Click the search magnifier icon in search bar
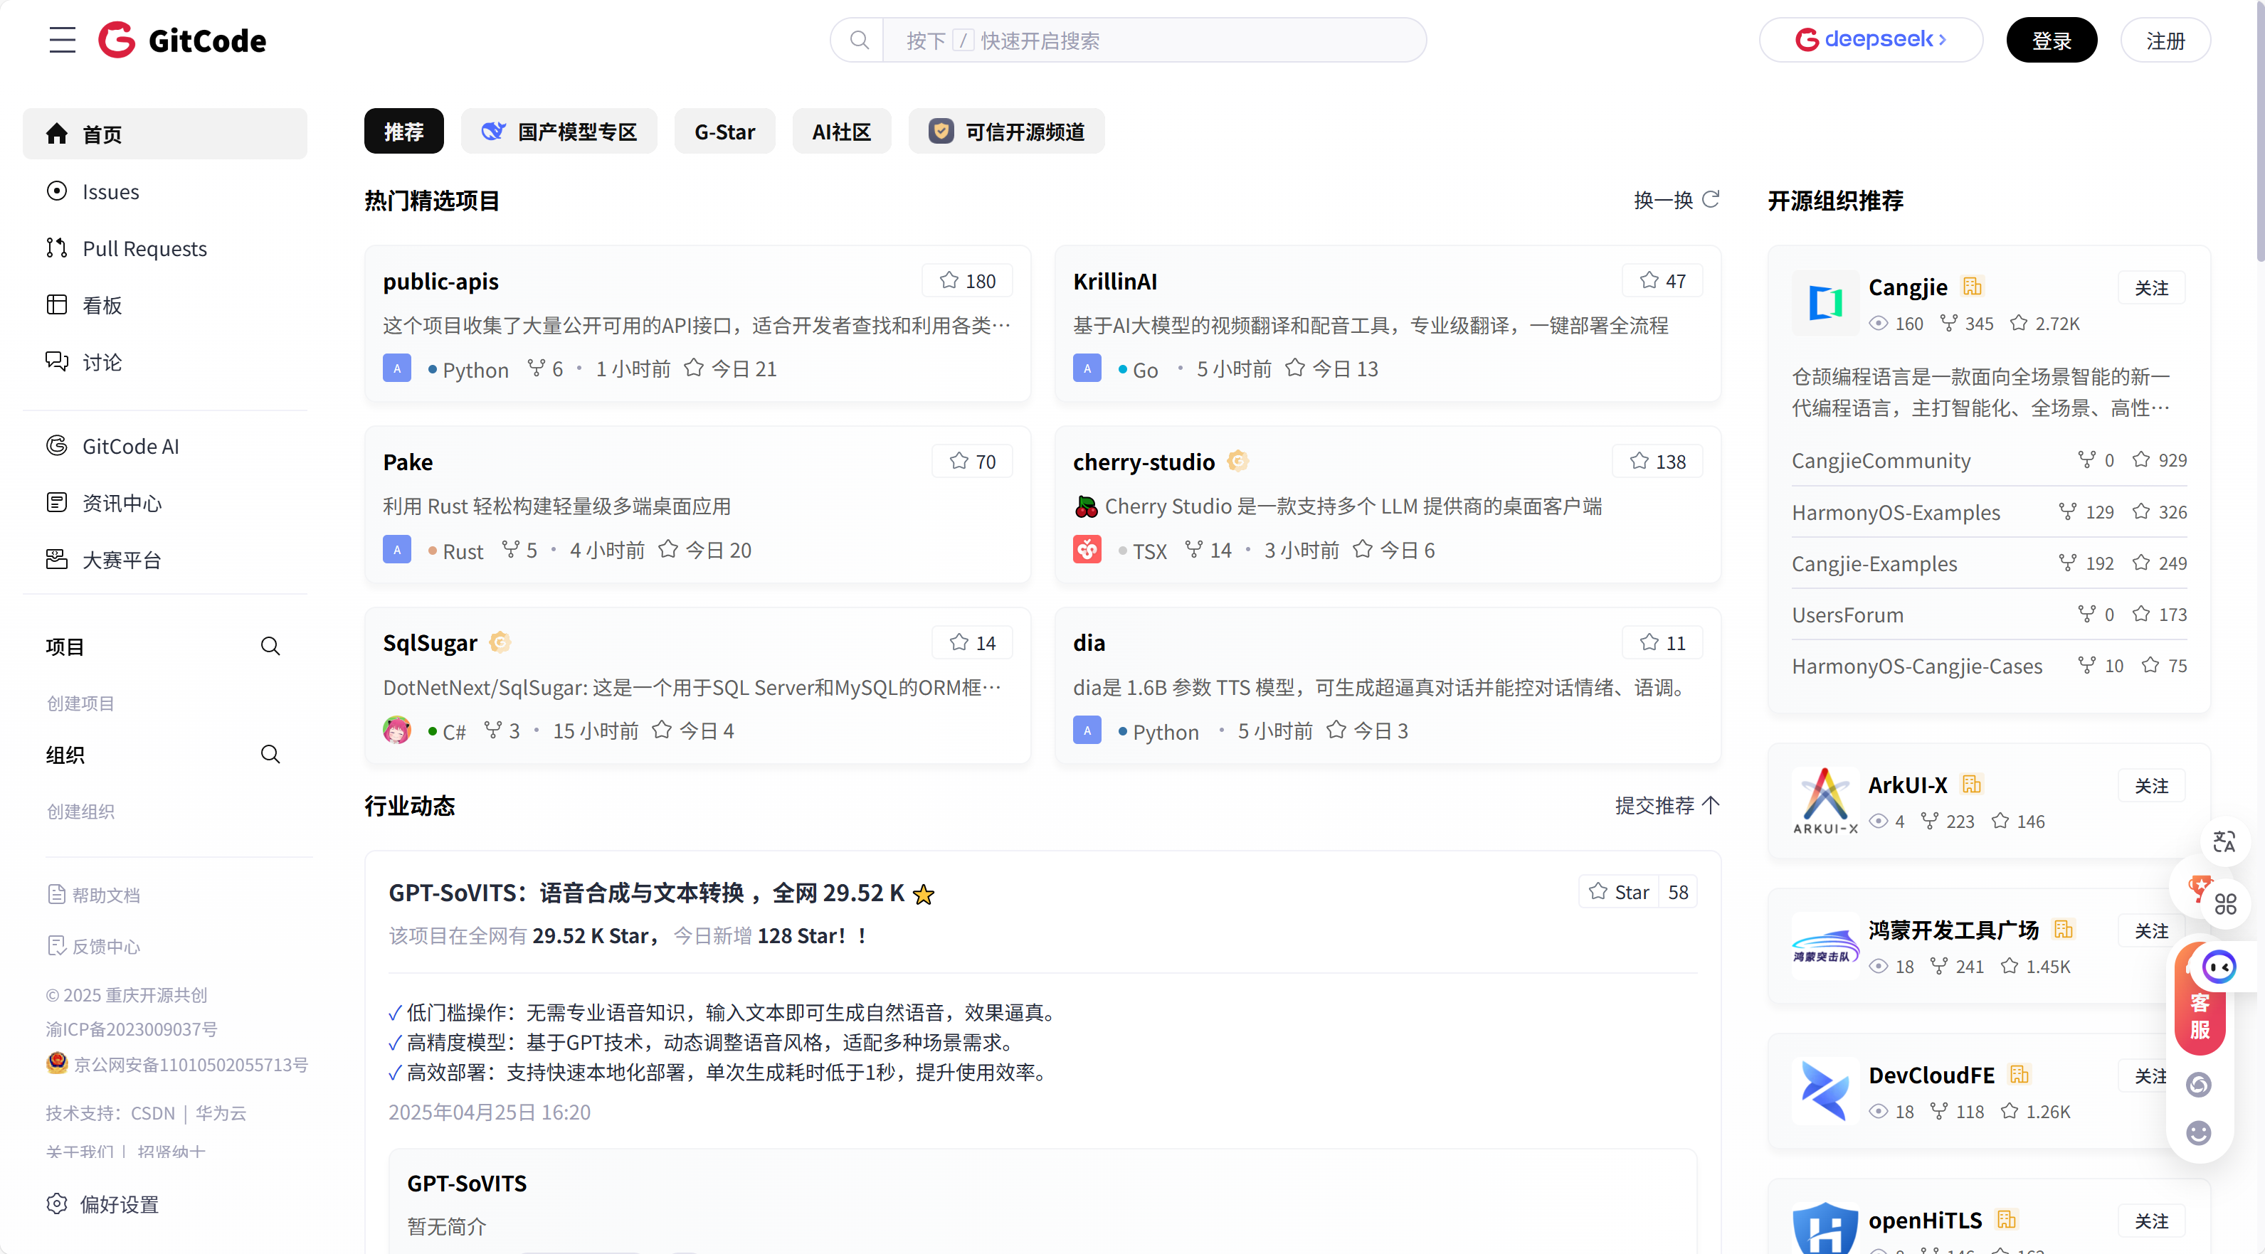 click(859, 41)
